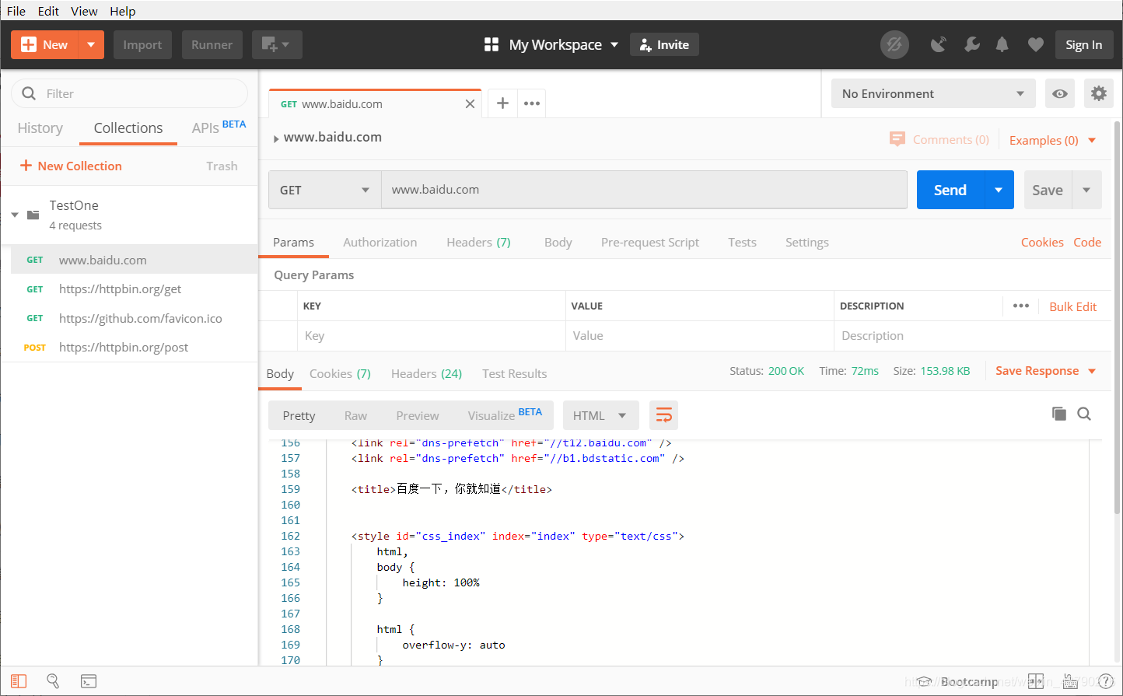Open the Examples (0) dropdown
The width and height of the screenshot is (1123, 696).
pos(1052,140)
